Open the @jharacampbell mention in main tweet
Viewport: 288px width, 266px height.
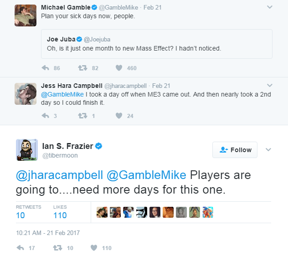(x=59, y=175)
